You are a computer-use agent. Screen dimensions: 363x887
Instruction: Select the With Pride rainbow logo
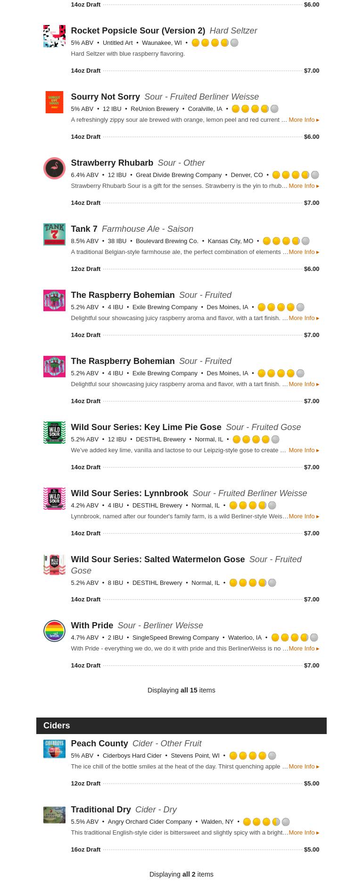54,631
